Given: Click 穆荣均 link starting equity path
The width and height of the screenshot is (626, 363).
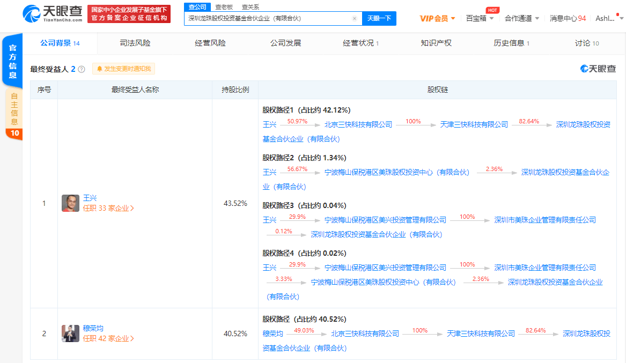Looking at the screenshot, I should pyautogui.click(x=273, y=334).
